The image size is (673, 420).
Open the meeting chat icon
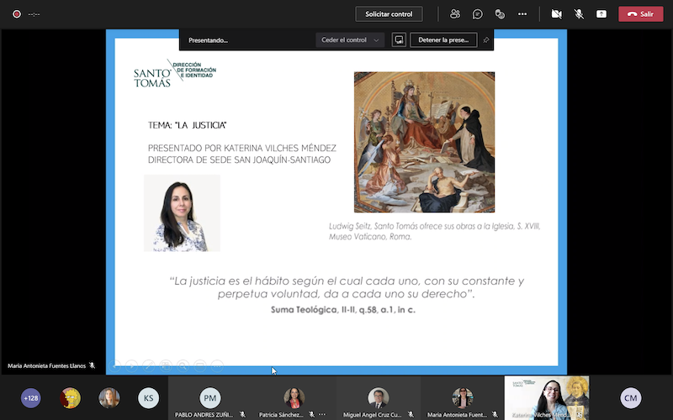[477, 14]
